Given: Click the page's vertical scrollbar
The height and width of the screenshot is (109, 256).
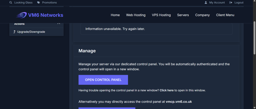Looking at the screenshot, I should click(254, 62).
